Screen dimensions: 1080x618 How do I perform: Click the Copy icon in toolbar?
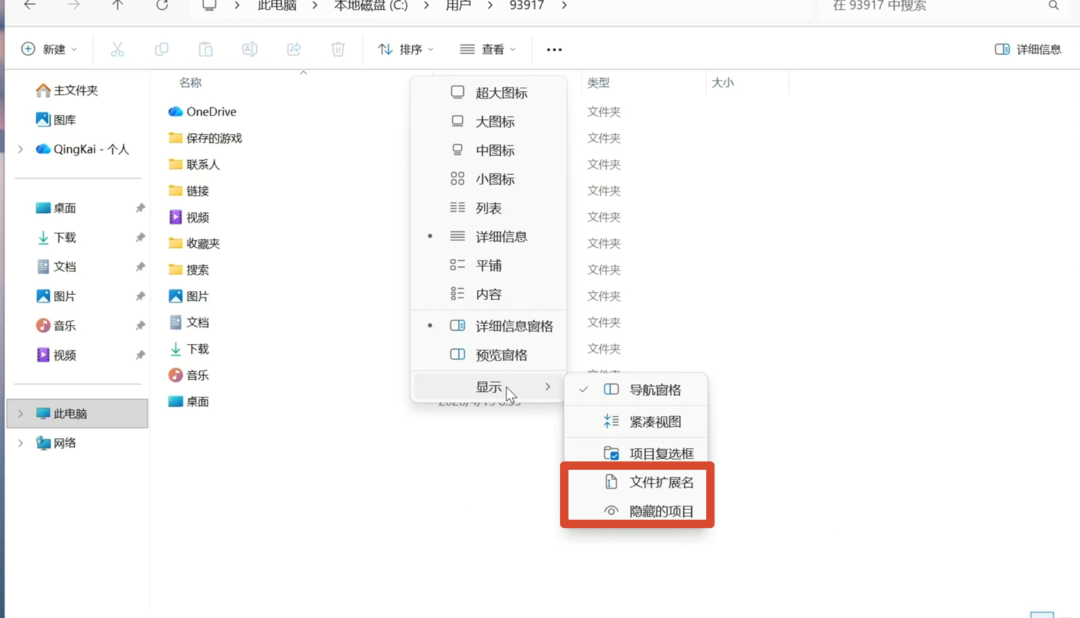161,49
